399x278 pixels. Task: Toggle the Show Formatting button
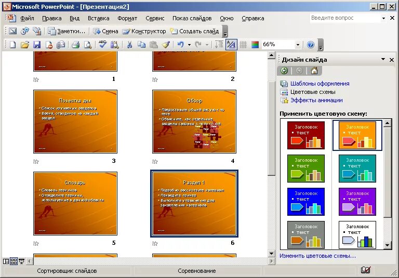[231, 45]
